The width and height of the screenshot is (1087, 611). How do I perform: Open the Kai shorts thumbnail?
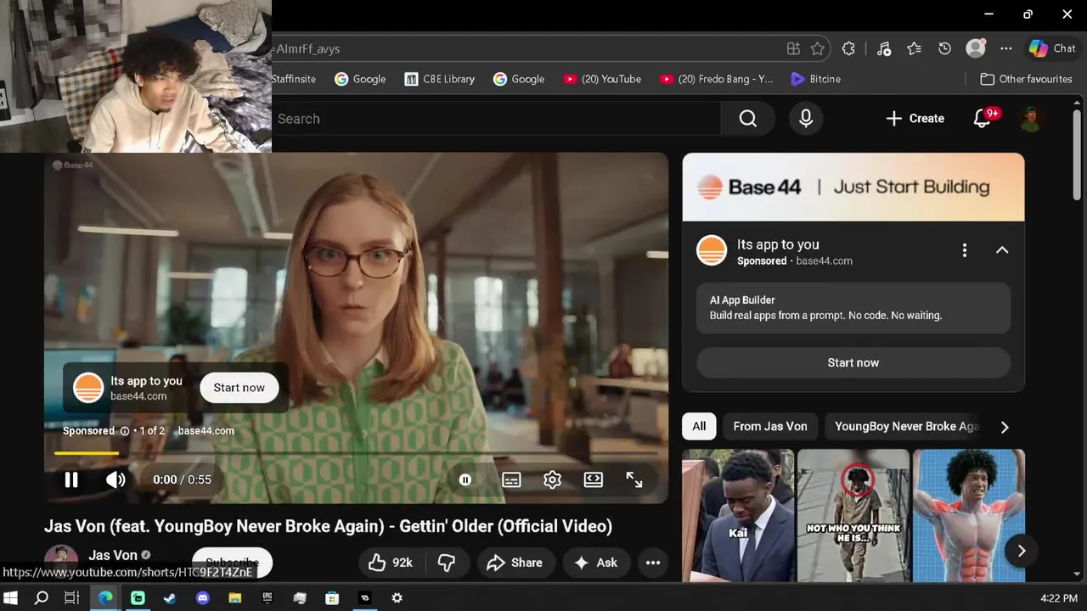point(738,516)
